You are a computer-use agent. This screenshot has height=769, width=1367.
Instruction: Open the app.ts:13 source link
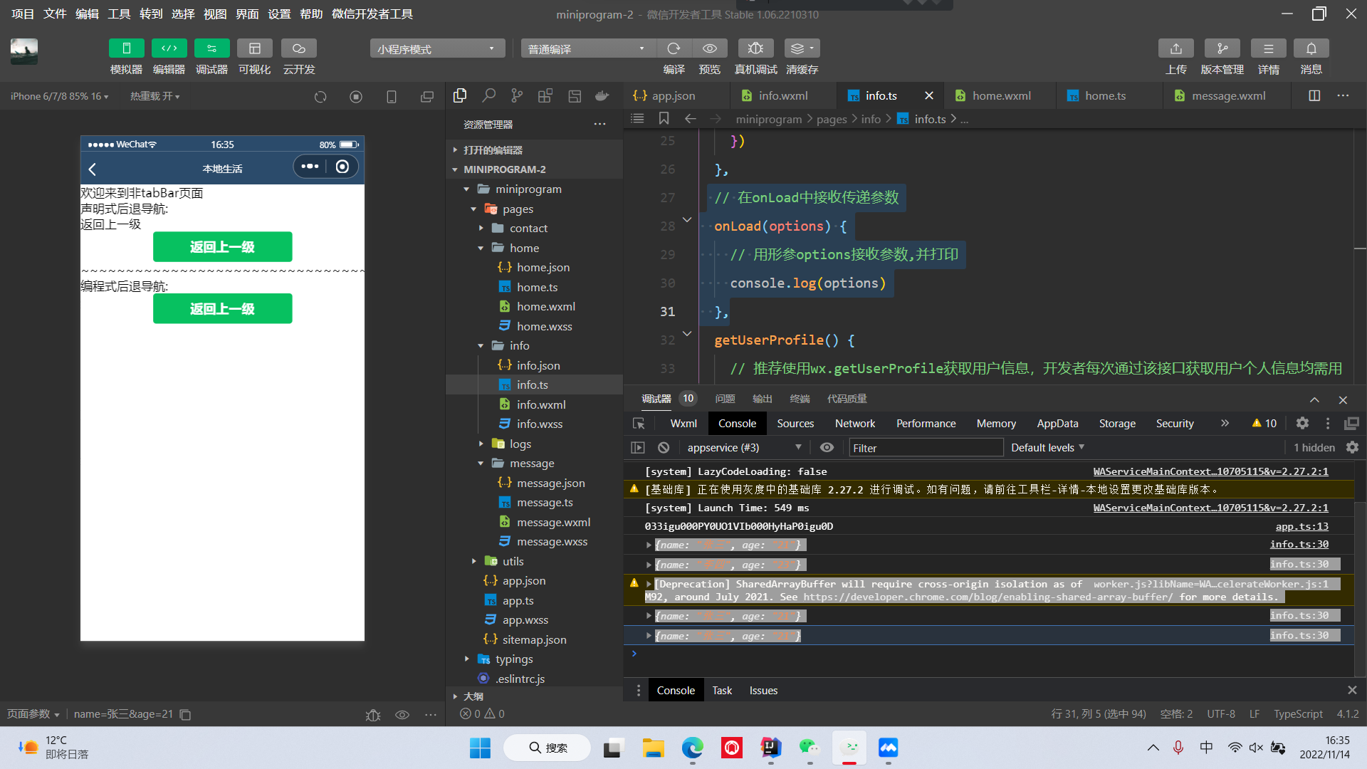coord(1301,526)
